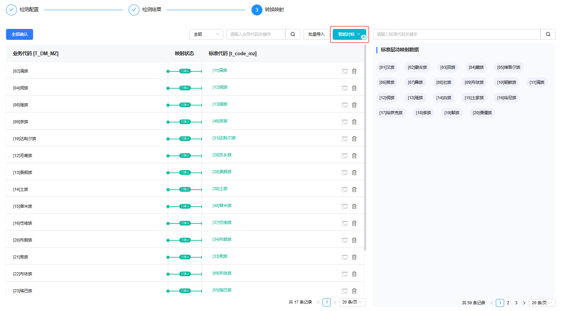The width and height of the screenshot is (565, 311).
Task: Click search icon beside business code input
Action: point(293,34)
